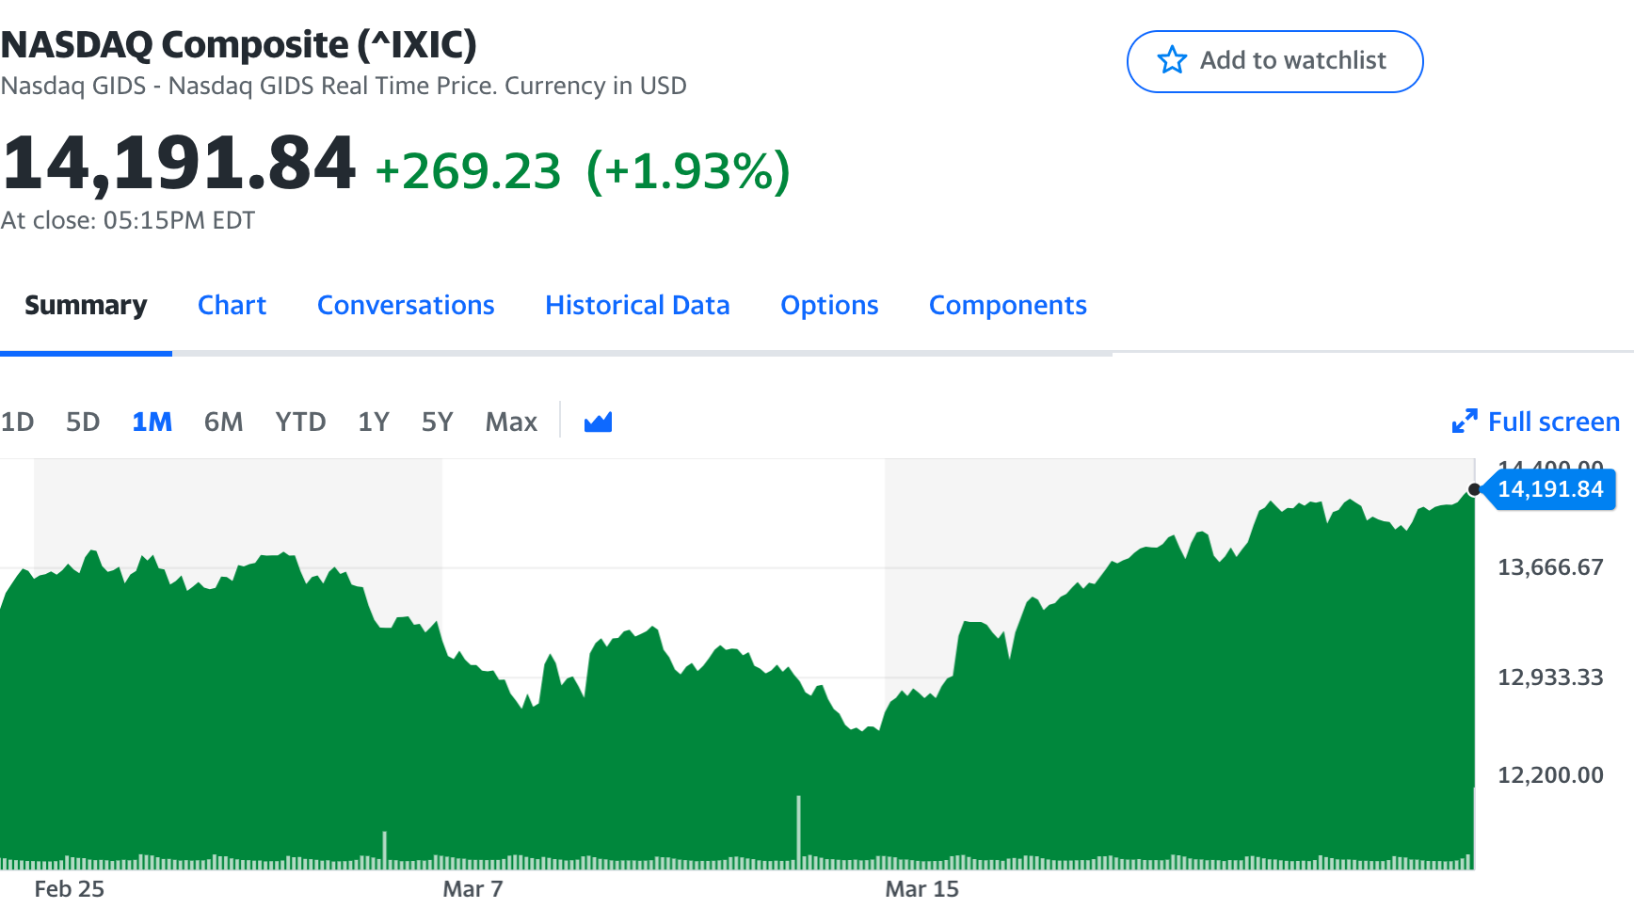1634x924 pixels.
Task: Click the Full screen link text
Action: point(1554,422)
